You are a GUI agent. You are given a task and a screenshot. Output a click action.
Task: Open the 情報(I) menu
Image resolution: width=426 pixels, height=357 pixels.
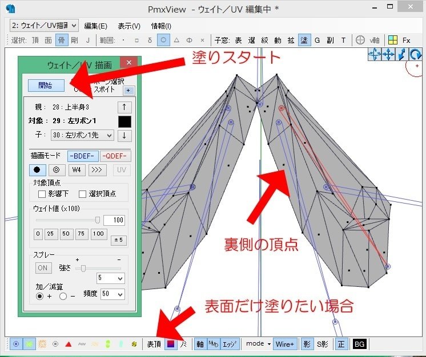[161, 26]
